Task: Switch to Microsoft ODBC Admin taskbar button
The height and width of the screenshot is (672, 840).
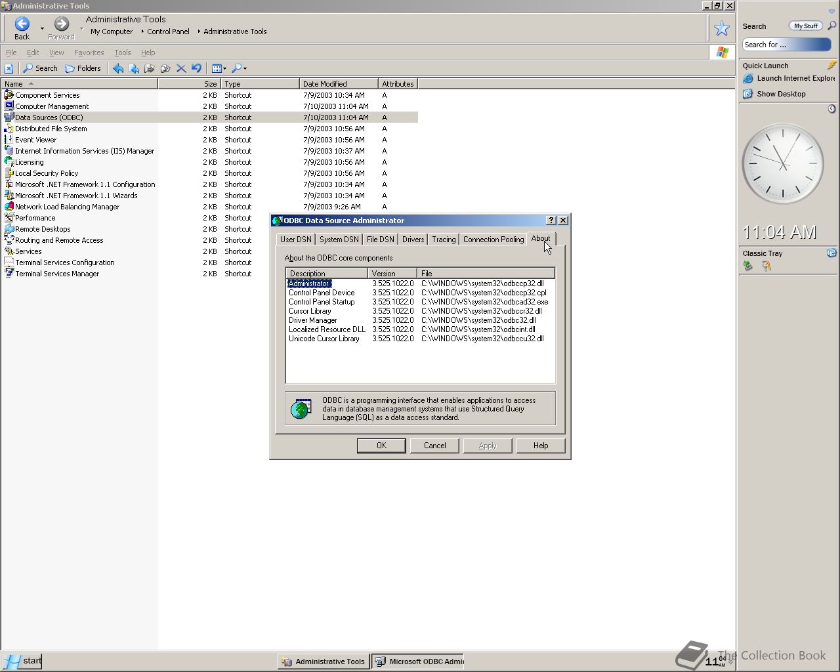Action: point(418,661)
